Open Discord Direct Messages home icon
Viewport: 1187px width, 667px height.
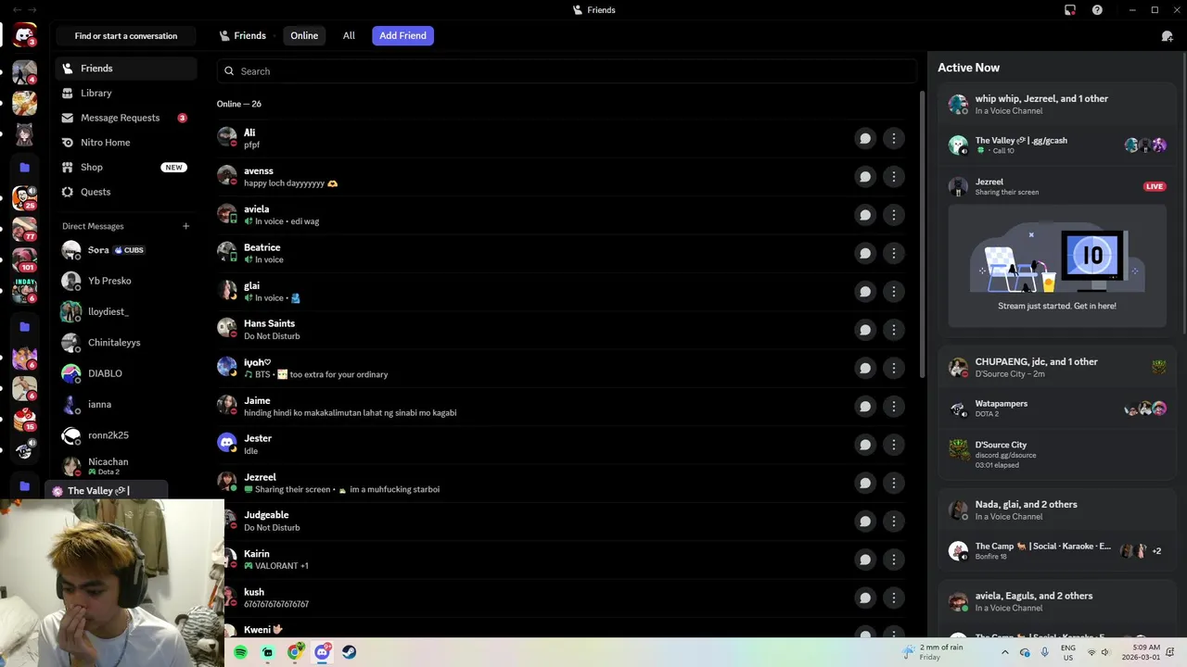point(24,35)
